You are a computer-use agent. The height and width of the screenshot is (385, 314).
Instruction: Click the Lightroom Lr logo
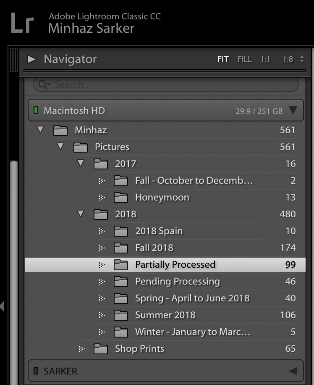(x=22, y=23)
